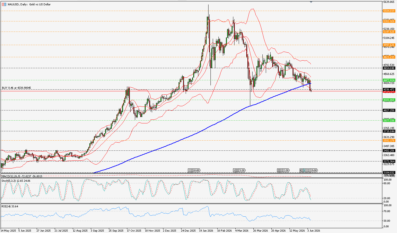Viewport: 397px width, 233px height.
Task: Click the 24 Dec 2025 date label
Action: pyautogui.click(x=188, y=230)
